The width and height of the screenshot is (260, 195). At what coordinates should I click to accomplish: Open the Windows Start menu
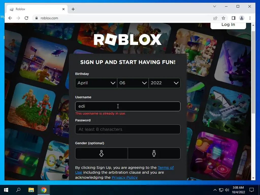(6, 190)
